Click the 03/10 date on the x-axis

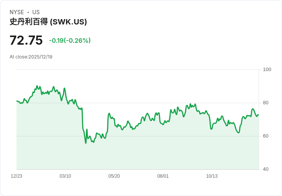coord(65,176)
